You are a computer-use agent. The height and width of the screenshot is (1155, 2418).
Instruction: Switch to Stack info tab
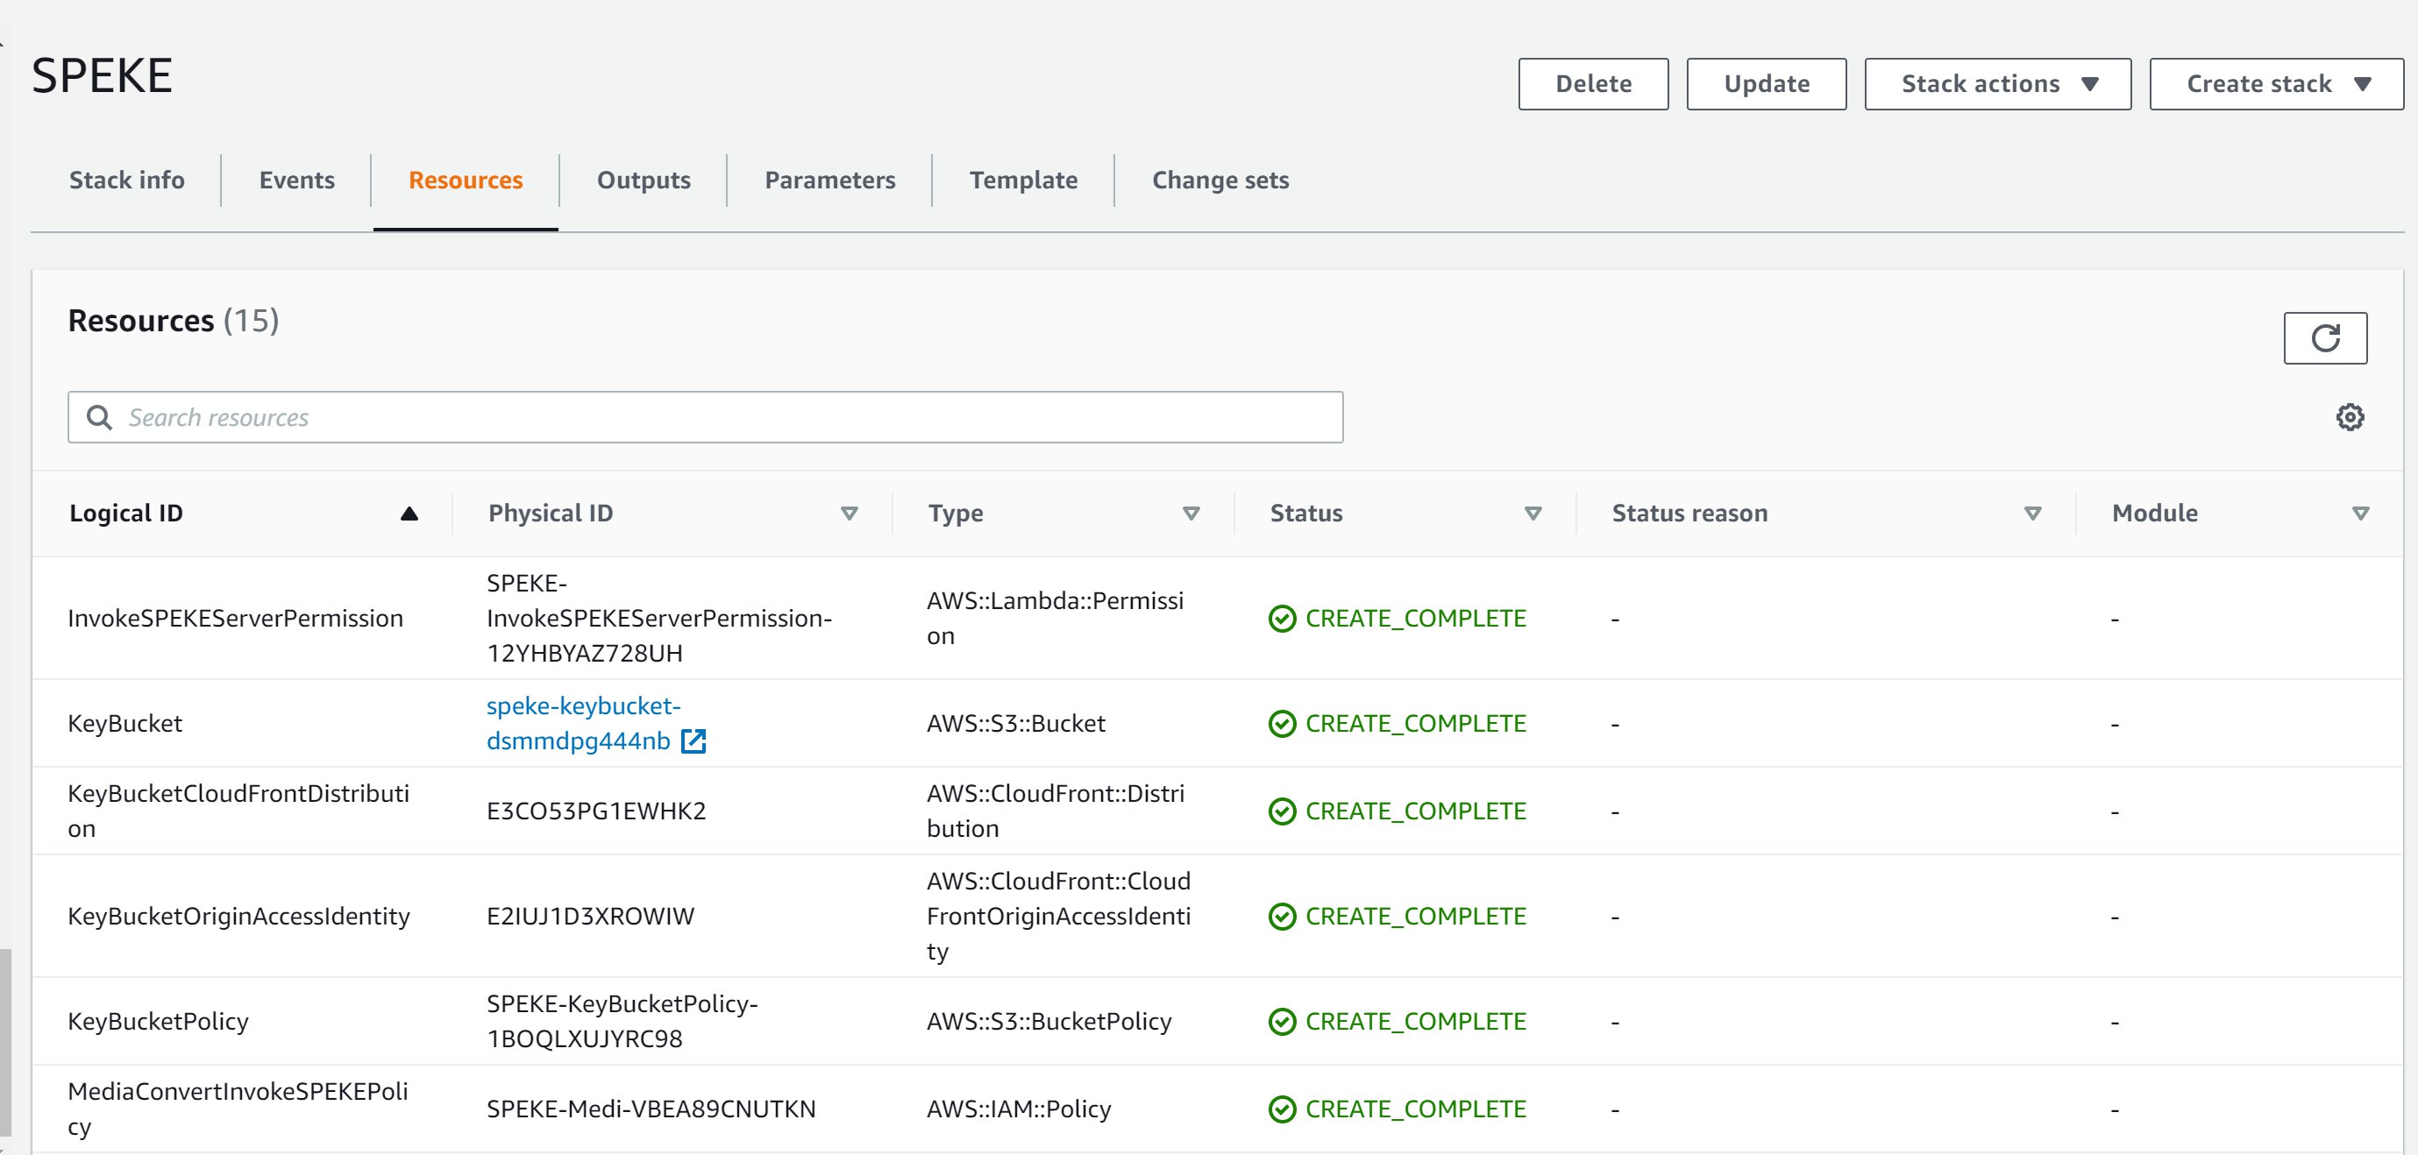[x=127, y=181]
